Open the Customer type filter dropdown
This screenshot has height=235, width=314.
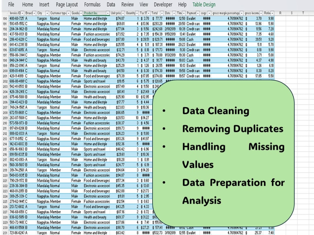69,13
